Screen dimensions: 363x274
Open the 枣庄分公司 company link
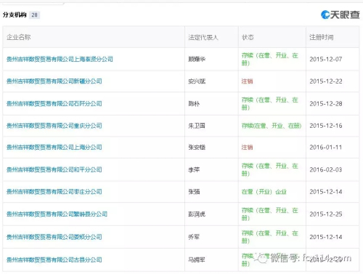point(54,192)
